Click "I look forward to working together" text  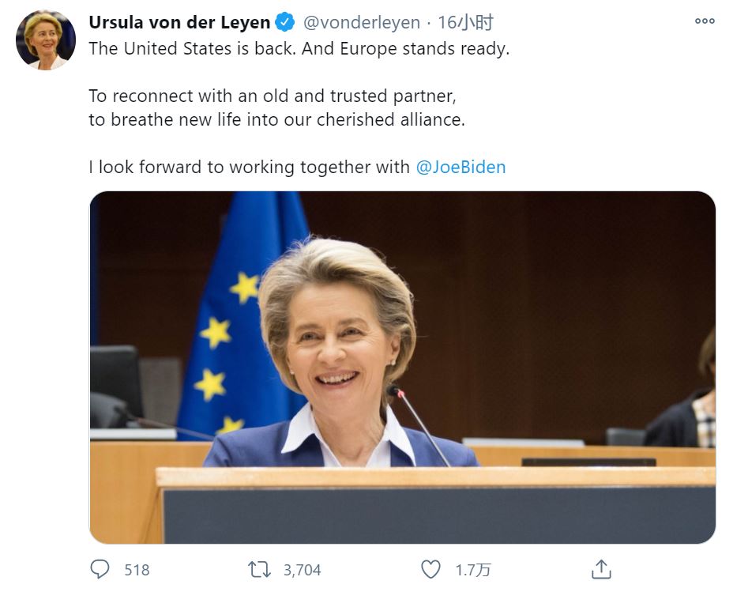coord(249,167)
